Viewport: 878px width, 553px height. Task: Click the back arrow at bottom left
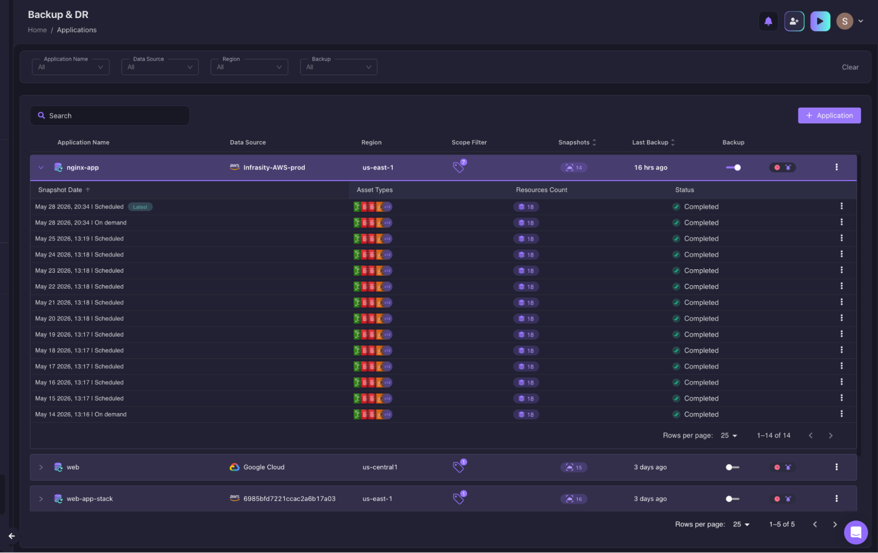[x=12, y=536]
